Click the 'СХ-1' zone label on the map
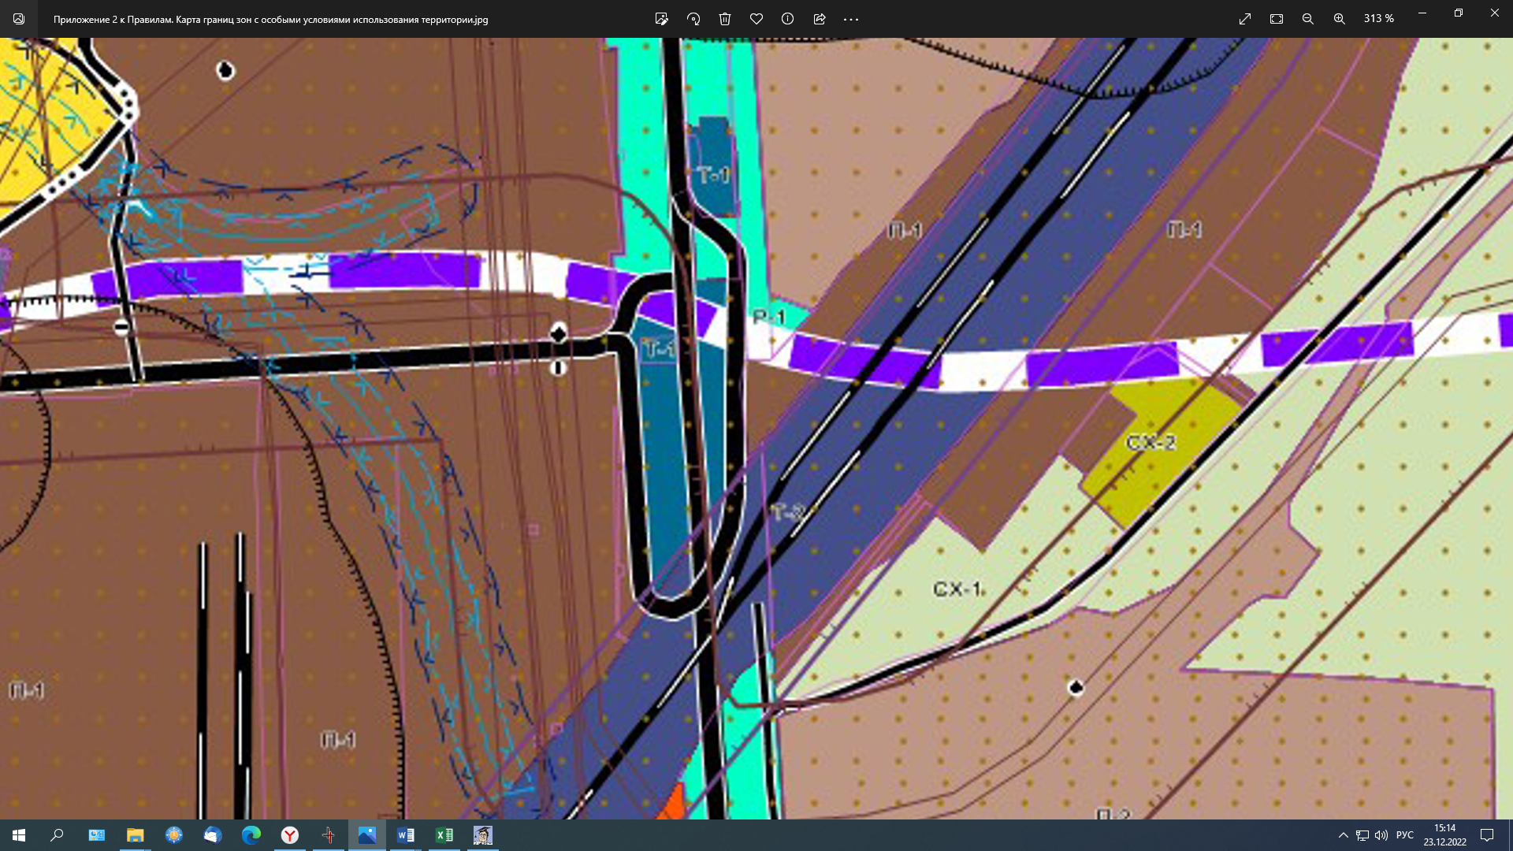This screenshot has height=851, width=1513. (957, 589)
